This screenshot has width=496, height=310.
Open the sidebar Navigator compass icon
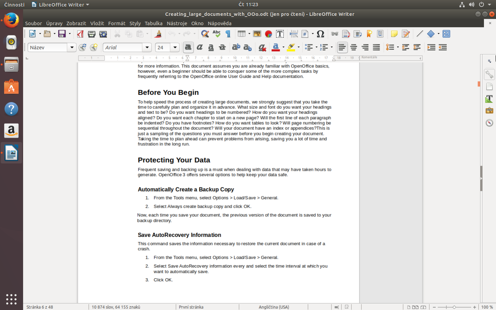[489, 123]
